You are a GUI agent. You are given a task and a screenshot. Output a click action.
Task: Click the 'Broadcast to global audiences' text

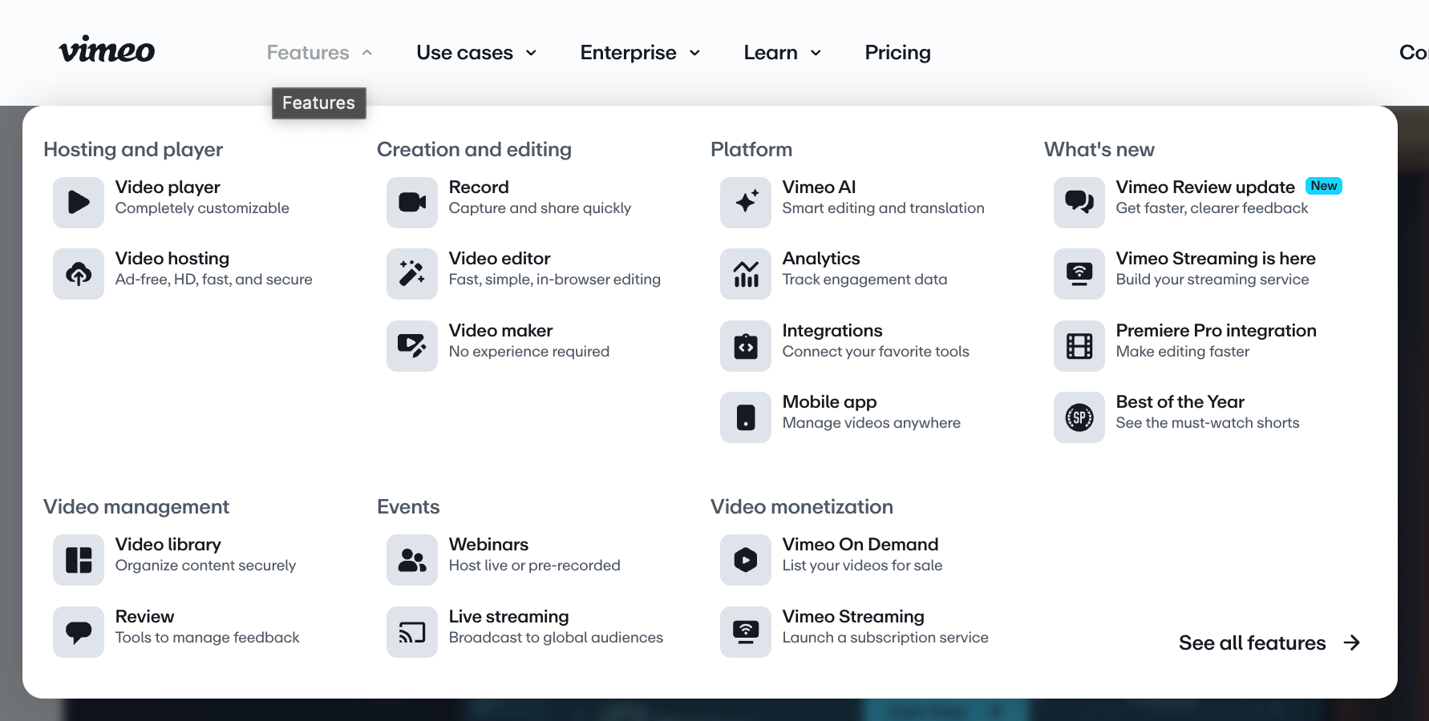[556, 638]
